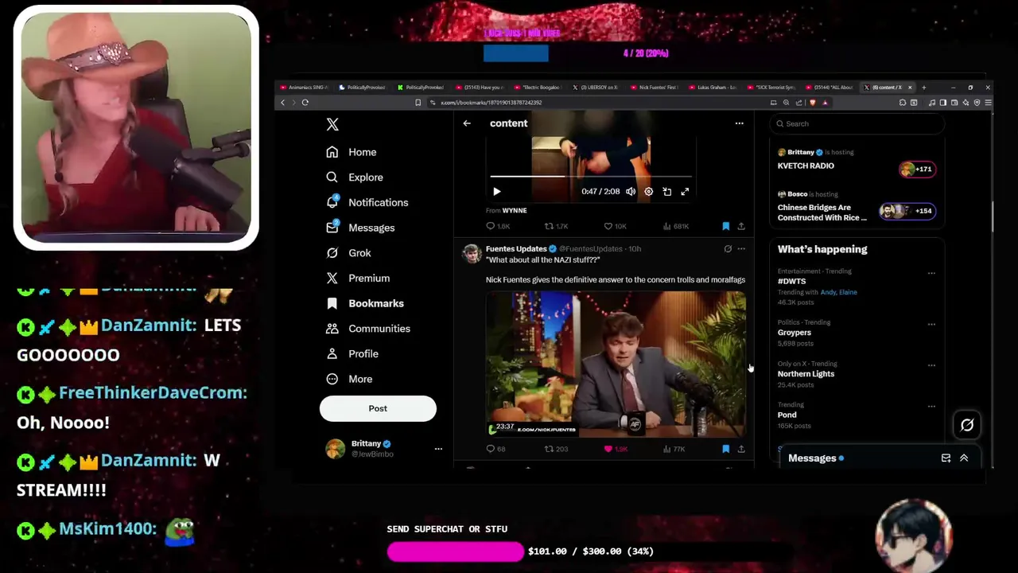
Task: Seek on the WYNNE video progress bar
Action: click(590, 176)
